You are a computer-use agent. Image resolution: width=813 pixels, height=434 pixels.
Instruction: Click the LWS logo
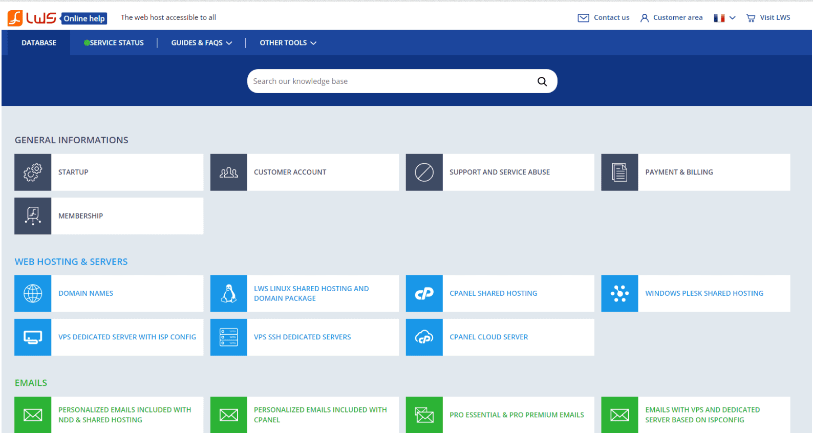pyautogui.click(x=32, y=18)
